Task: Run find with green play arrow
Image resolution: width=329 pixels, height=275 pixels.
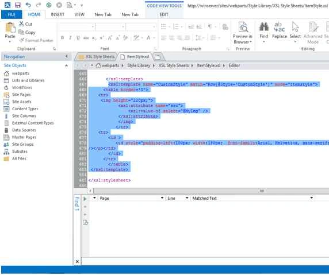Action: coord(85,199)
